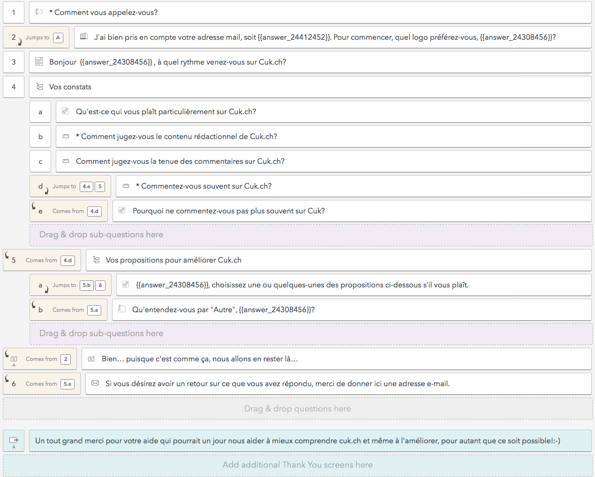
Task: Click jump target badge 'A' on question 2
Action: (x=58, y=37)
